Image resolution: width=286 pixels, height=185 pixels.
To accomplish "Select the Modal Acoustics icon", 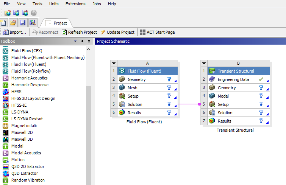I will click(5, 153).
